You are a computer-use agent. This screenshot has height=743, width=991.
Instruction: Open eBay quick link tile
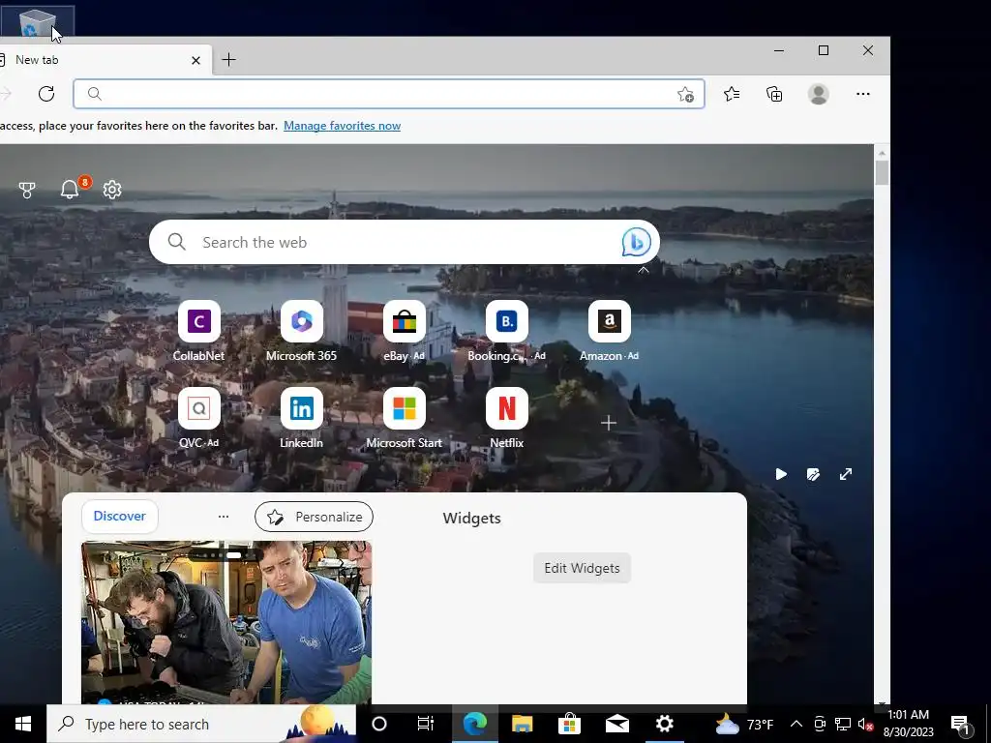coord(404,331)
